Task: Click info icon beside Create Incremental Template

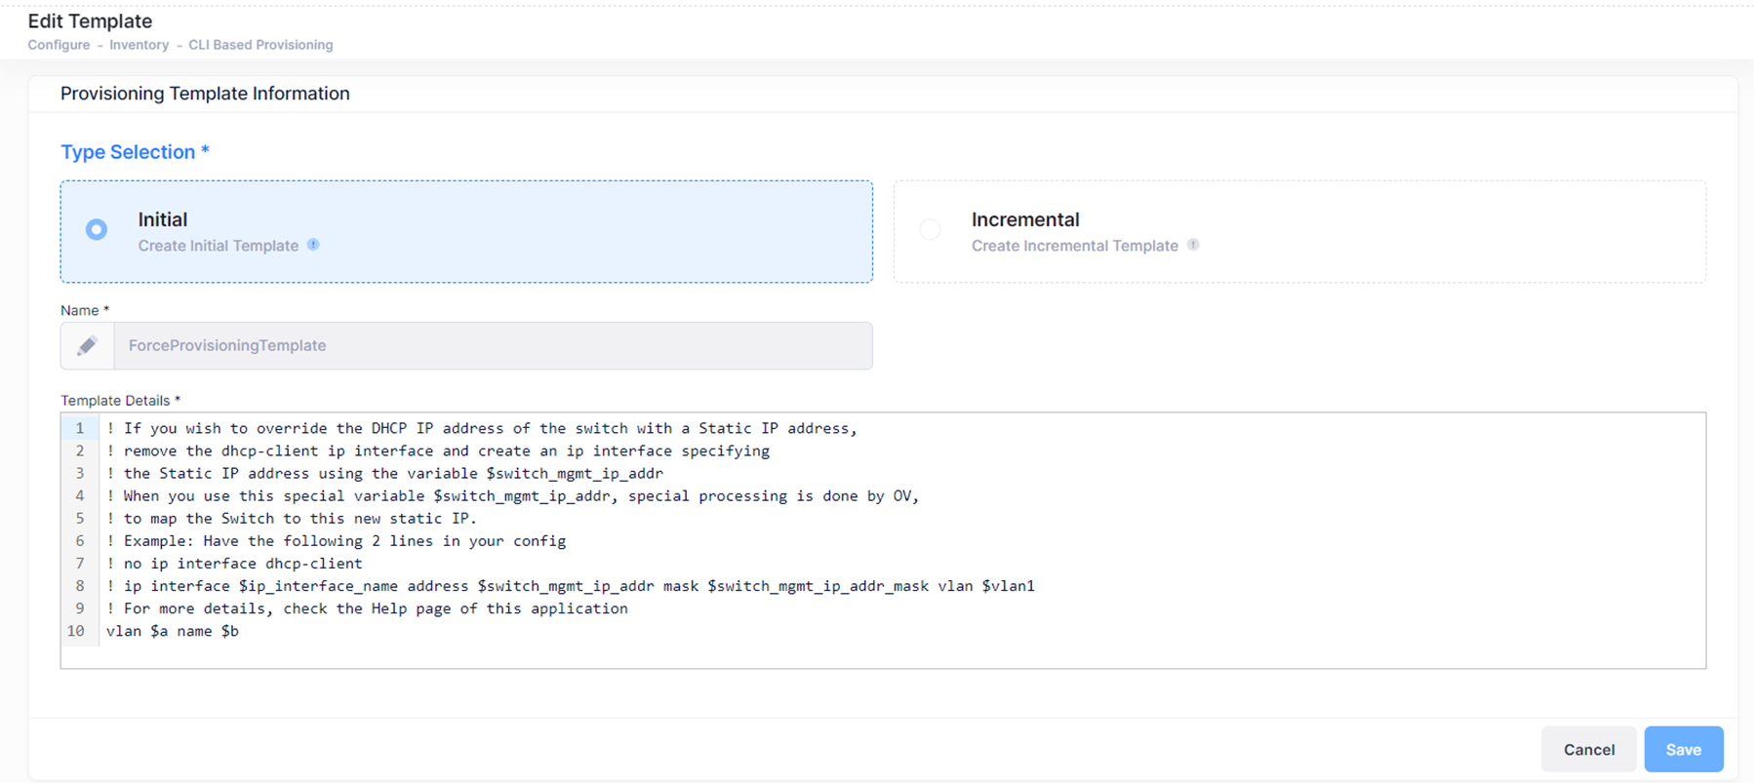Action: tap(1193, 245)
